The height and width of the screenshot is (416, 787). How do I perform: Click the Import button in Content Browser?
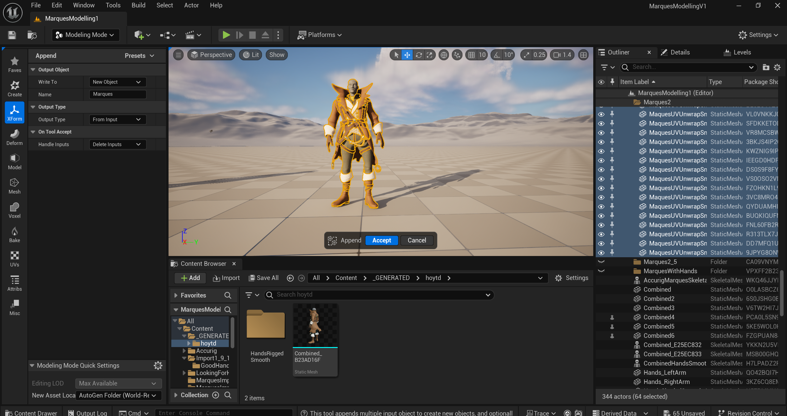tap(226, 278)
